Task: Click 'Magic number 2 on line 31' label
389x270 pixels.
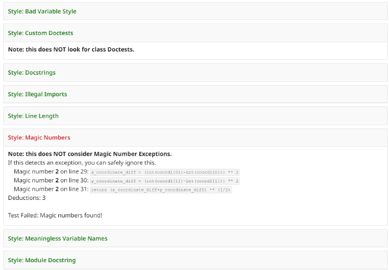Action: (51, 189)
